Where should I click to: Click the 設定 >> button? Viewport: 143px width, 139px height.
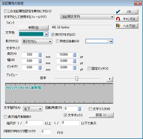pyautogui.click(x=101, y=115)
